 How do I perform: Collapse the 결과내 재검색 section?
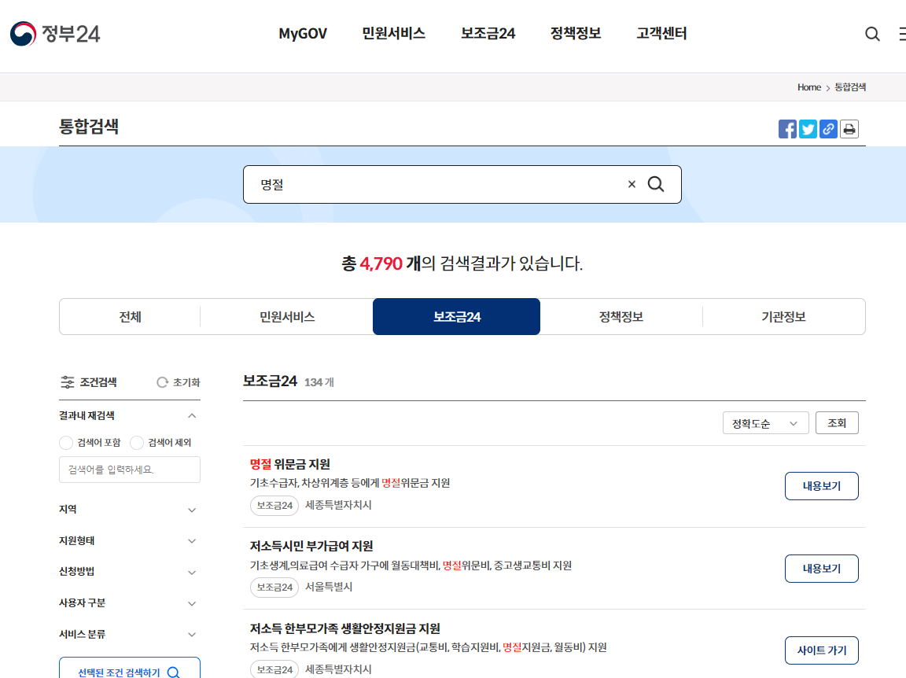point(193,415)
